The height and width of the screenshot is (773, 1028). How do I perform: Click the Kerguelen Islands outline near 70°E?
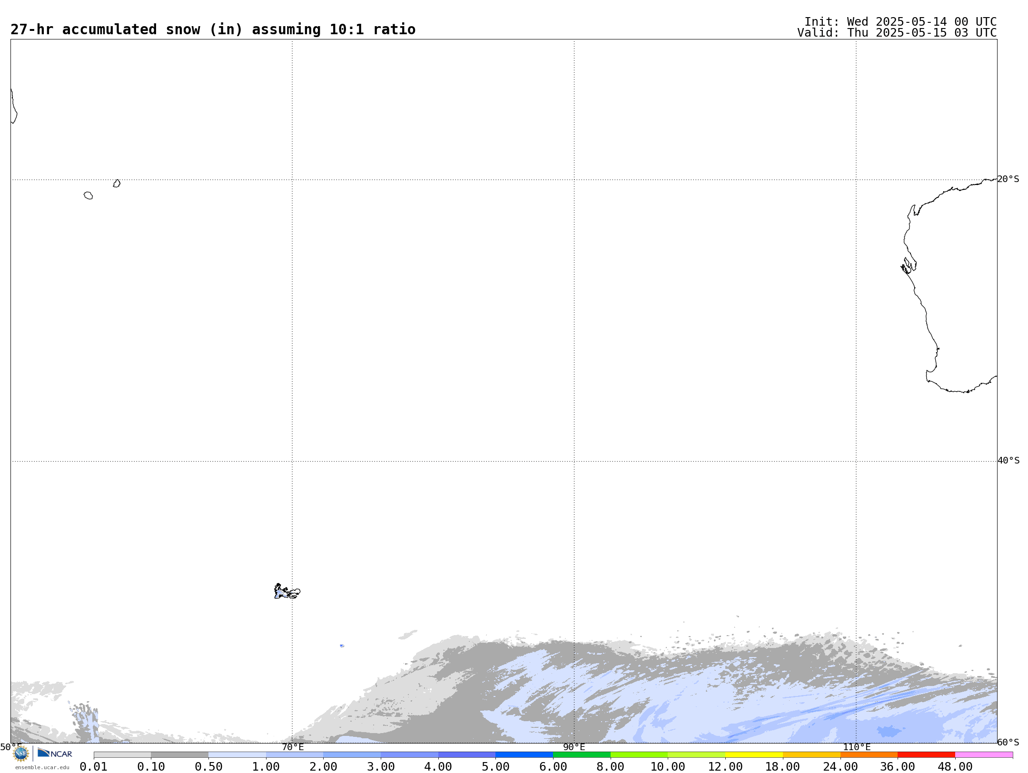coord(287,591)
